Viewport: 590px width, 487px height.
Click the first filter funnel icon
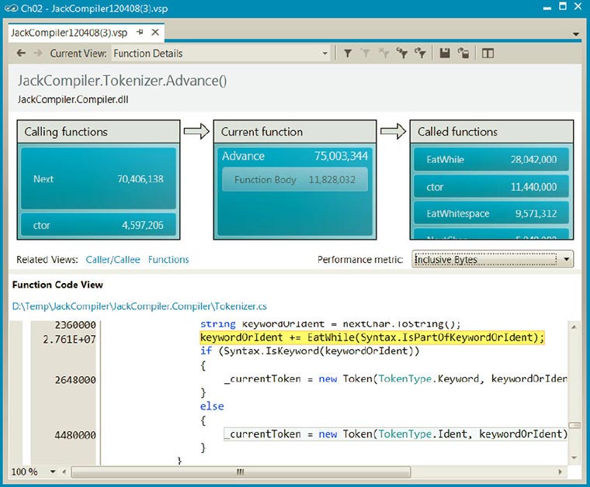[x=348, y=54]
